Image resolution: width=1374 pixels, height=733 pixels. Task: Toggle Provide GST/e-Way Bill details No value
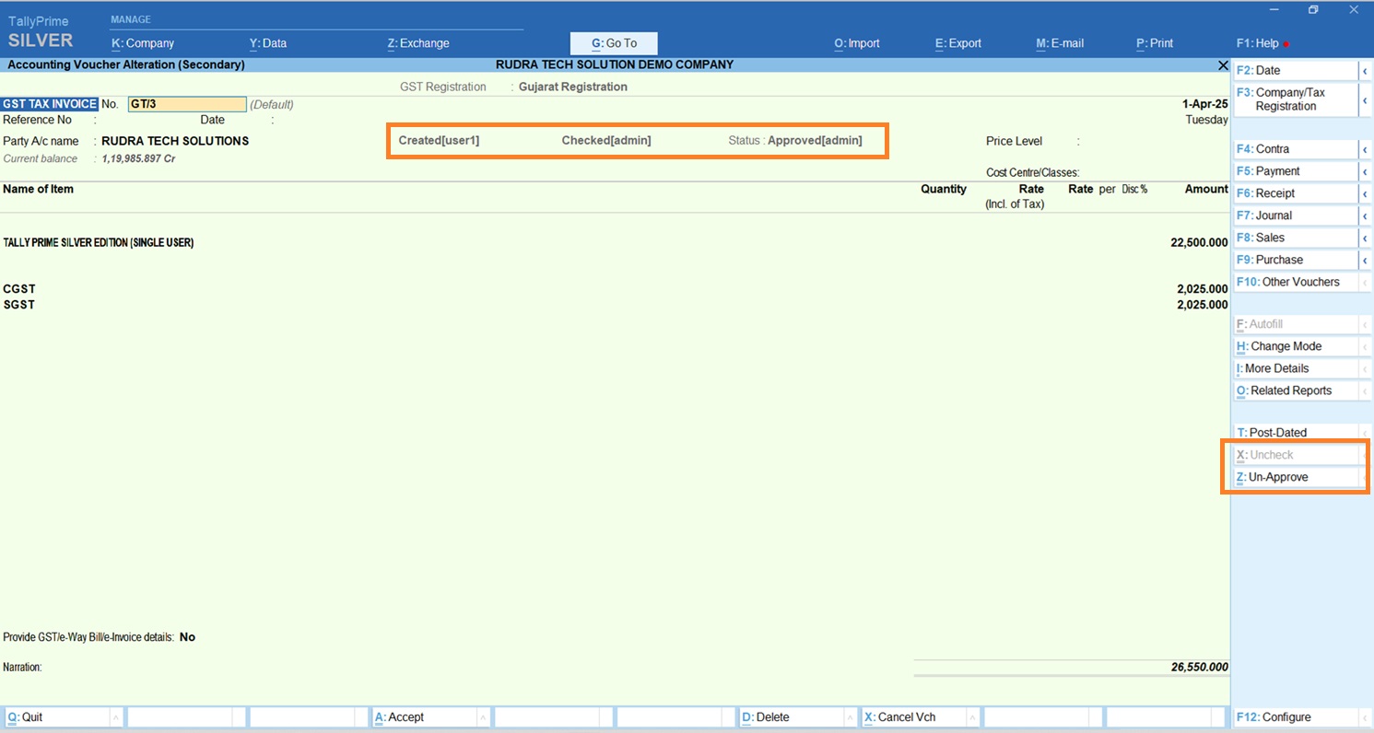point(187,637)
